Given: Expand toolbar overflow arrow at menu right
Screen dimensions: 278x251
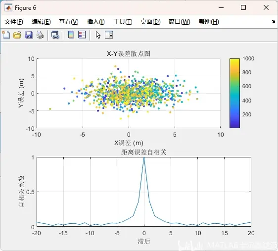Looking at the screenshot, I should click(273, 21).
